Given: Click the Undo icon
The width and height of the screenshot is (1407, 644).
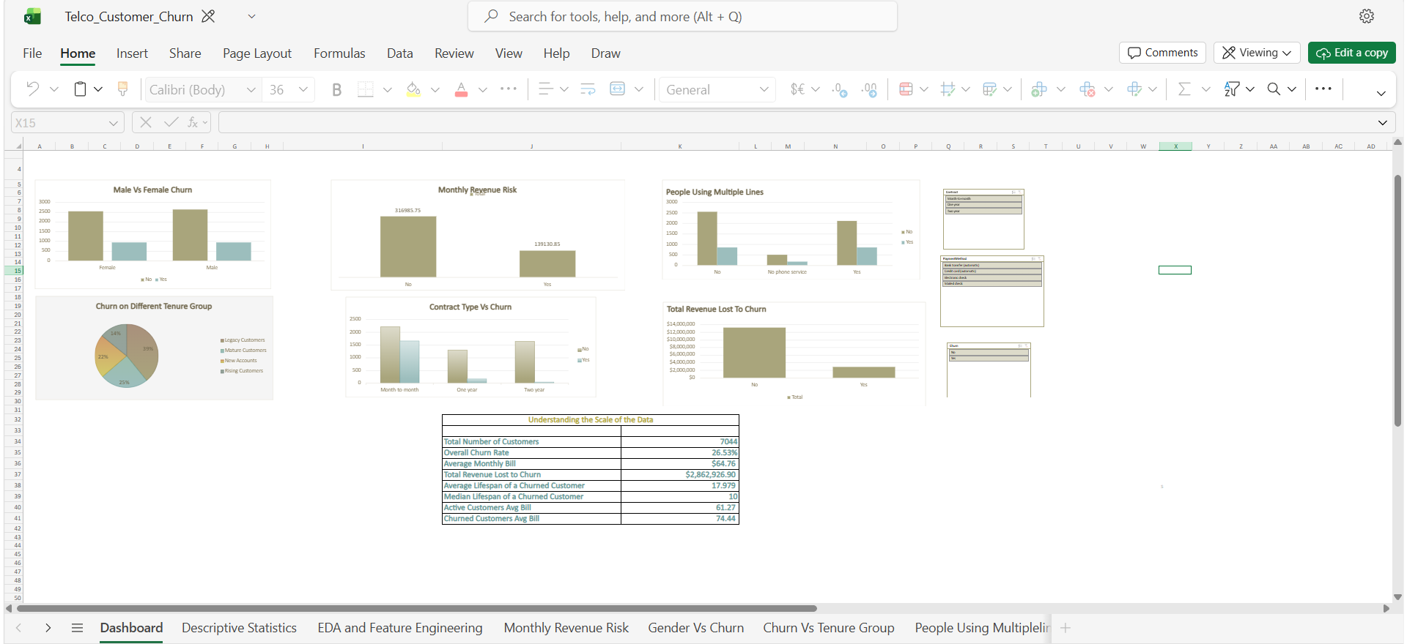Looking at the screenshot, I should tap(32, 89).
